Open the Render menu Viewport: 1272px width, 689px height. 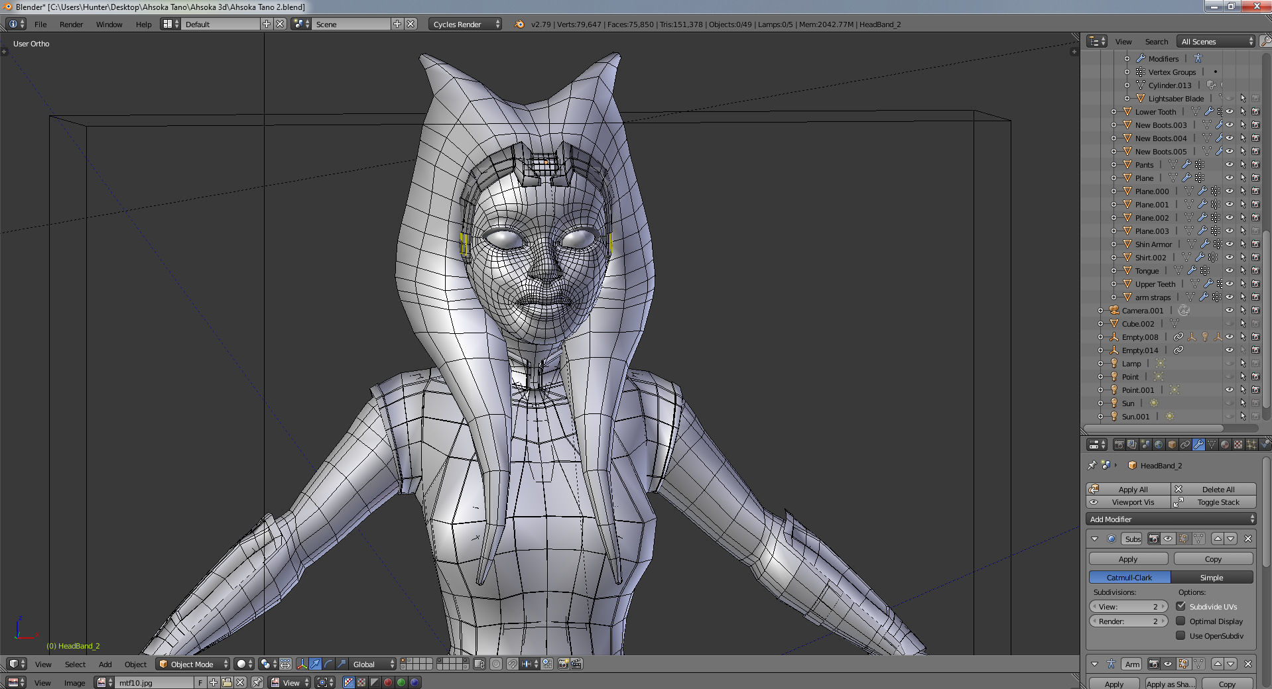(x=72, y=24)
